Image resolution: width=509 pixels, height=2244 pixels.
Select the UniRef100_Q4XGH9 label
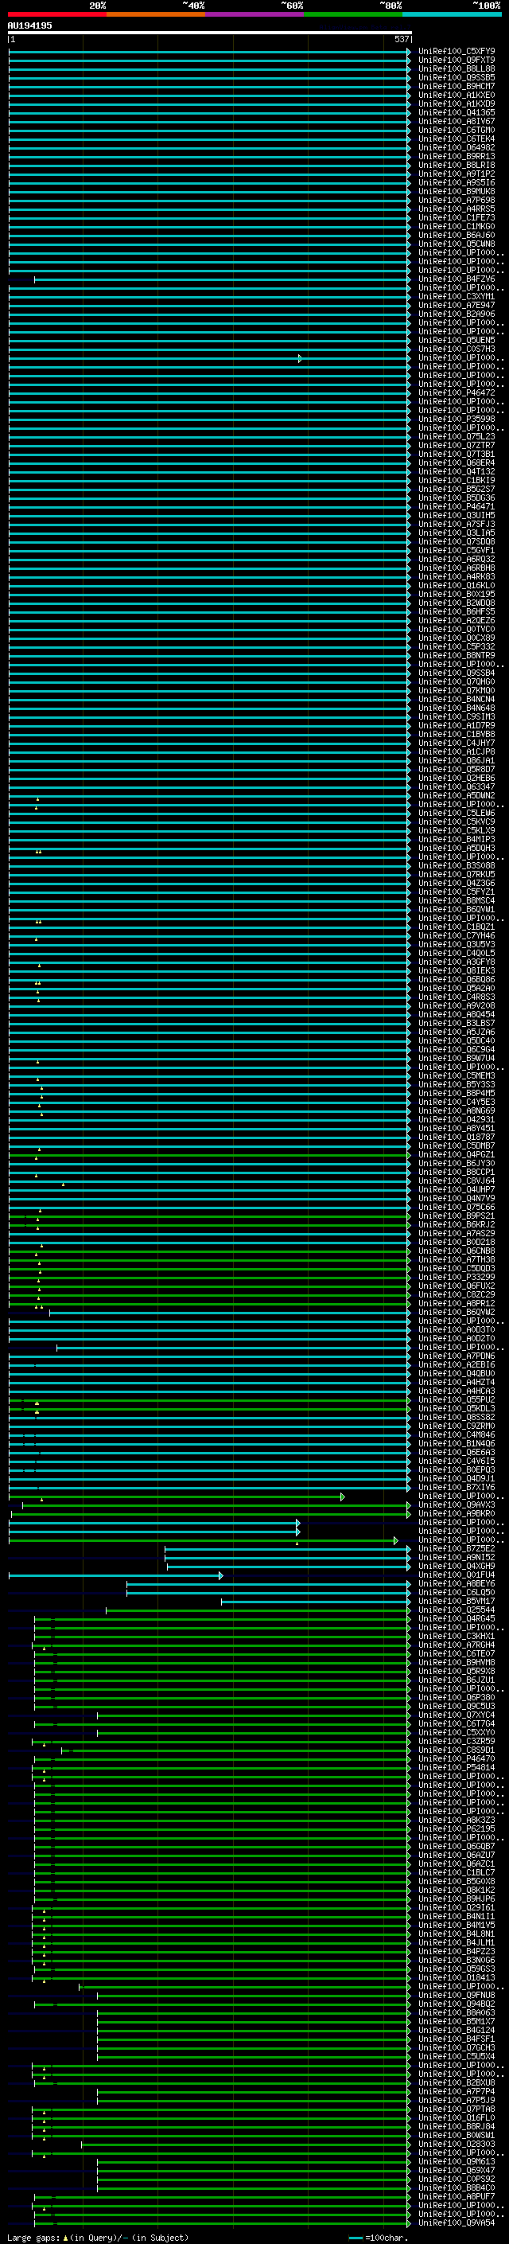coord(457,1567)
